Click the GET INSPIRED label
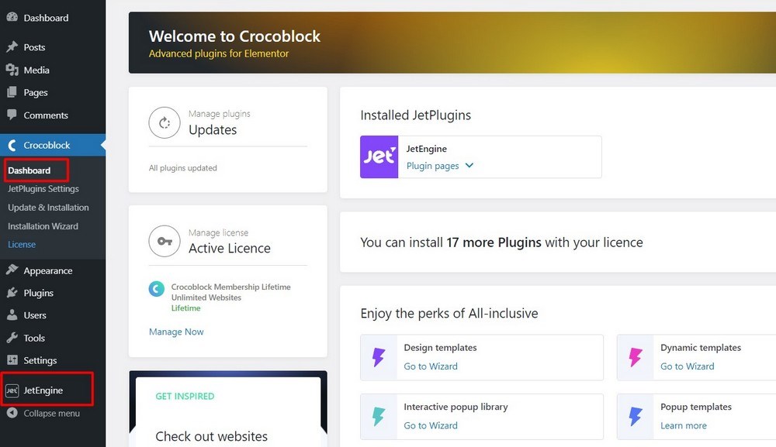Image resolution: width=776 pixels, height=447 pixels. coord(185,396)
